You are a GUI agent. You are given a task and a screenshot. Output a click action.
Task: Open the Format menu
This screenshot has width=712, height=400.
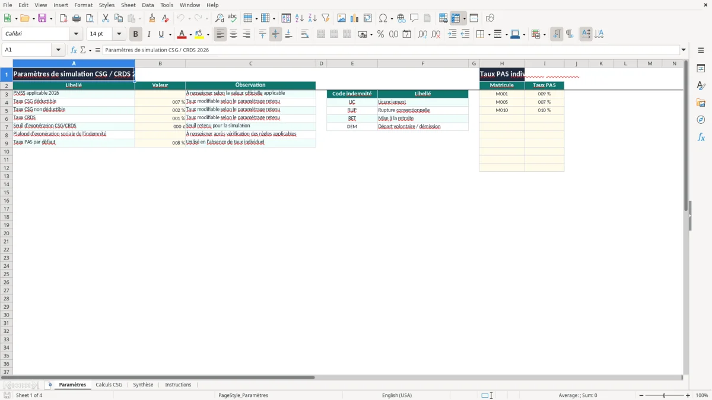point(84,5)
